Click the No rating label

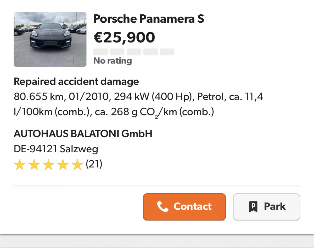113,61
